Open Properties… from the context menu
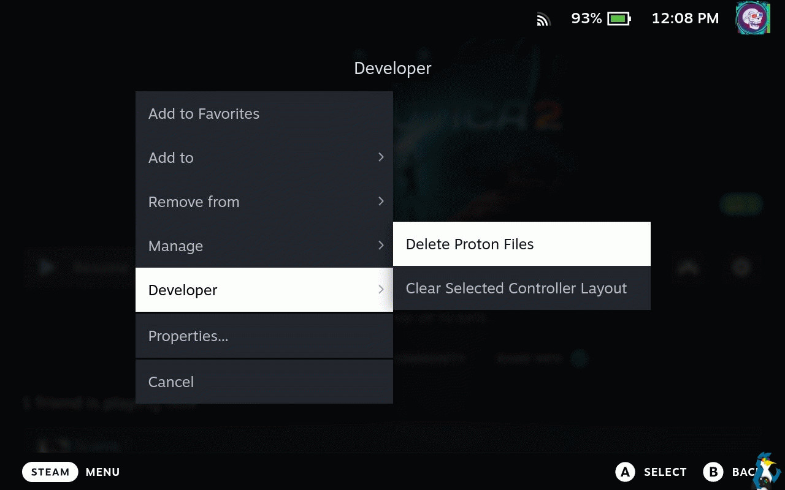The width and height of the screenshot is (785, 490). [264, 336]
